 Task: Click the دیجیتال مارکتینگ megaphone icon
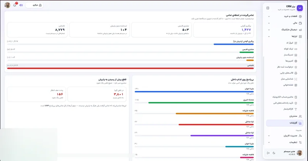coord(300,30)
